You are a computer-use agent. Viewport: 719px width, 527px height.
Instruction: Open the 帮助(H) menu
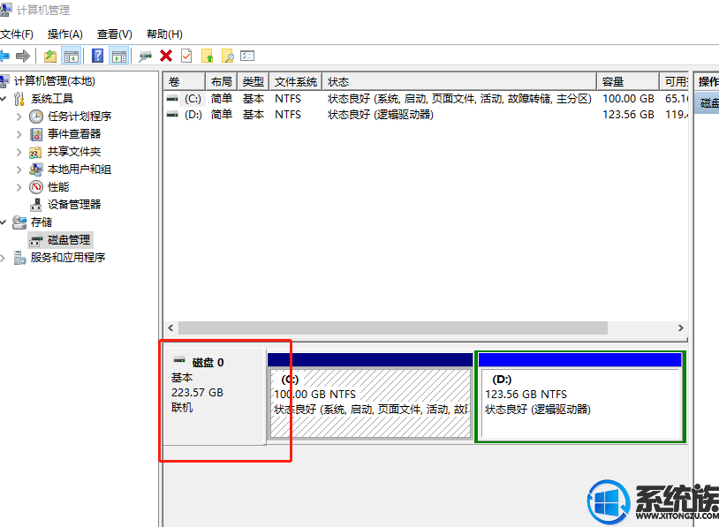click(164, 34)
